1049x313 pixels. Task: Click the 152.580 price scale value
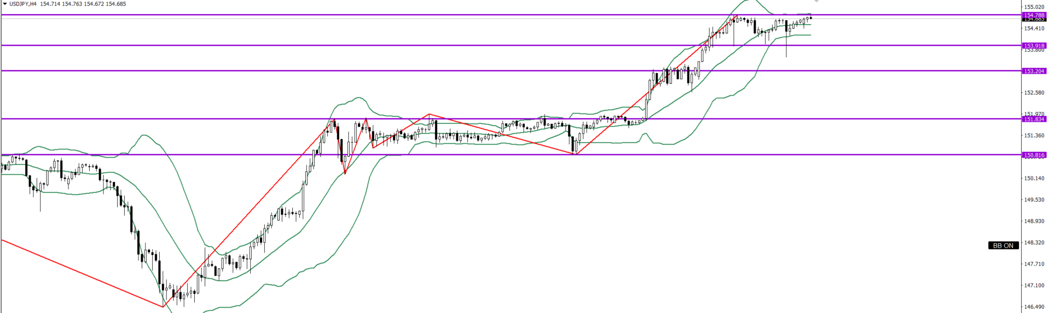[x=1034, y=92]
